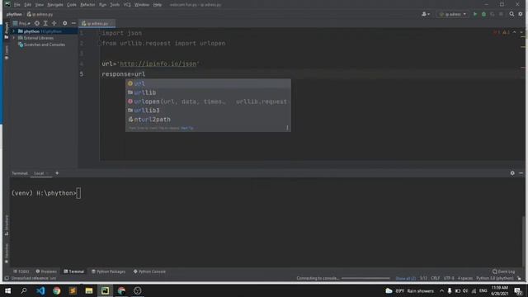528x297 pixels.
Task: Change CRLF line separator
Action: tap(435, 278)
